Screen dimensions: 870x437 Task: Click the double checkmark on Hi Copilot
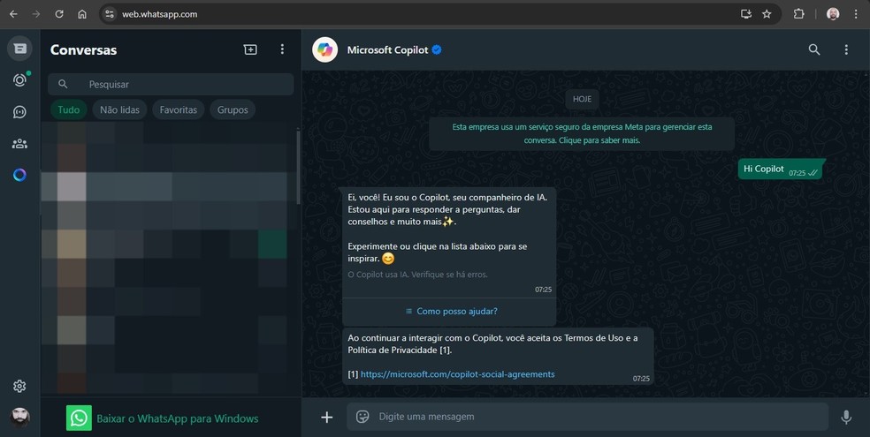[x=813, y=173]
